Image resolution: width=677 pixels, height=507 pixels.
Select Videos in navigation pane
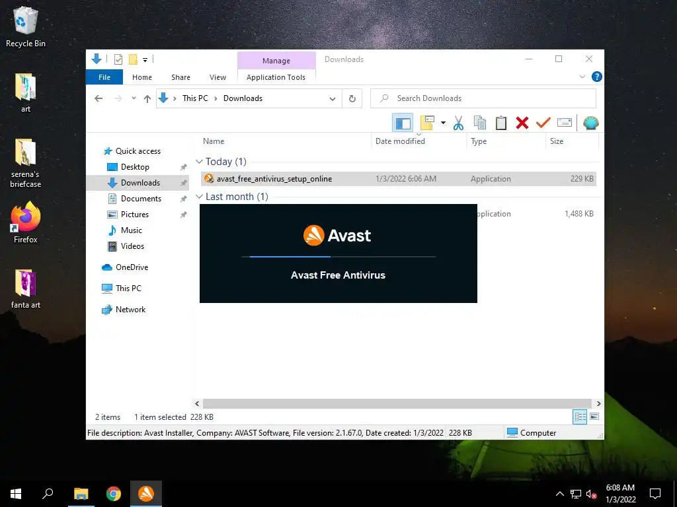(126, 246)
